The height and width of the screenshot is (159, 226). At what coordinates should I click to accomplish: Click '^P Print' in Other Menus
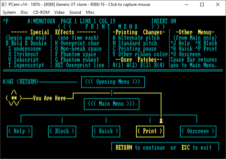pos(206,49)
